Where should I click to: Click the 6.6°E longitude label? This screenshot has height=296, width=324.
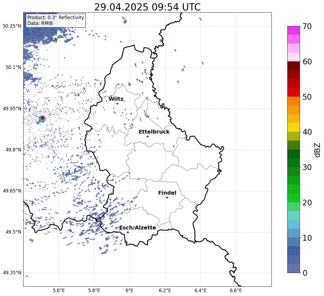236,291
